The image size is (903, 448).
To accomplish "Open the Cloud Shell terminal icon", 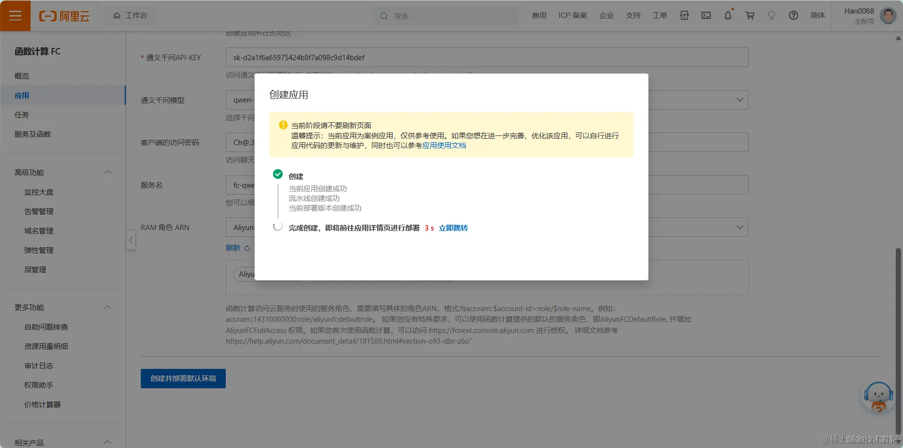I will tap(706, 15).
